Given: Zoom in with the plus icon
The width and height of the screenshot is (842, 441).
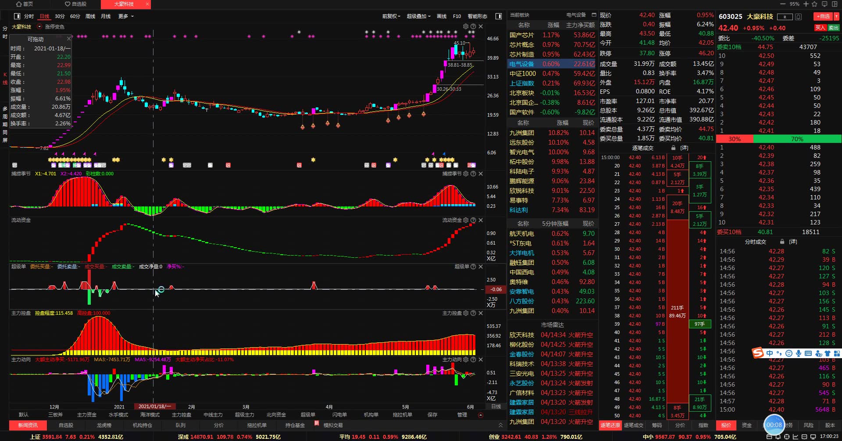Looking at the screenshot, I should coord(806,4).
